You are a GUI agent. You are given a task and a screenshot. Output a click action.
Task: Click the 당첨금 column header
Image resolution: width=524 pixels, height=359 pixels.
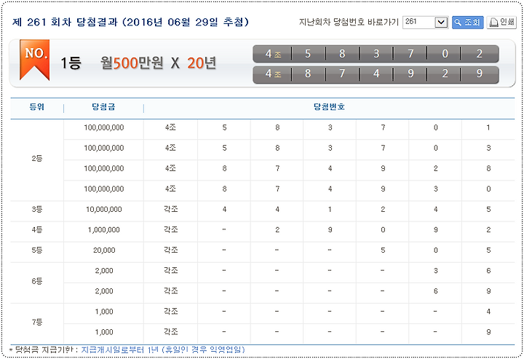pyautogui.click(x=103, y=107)
